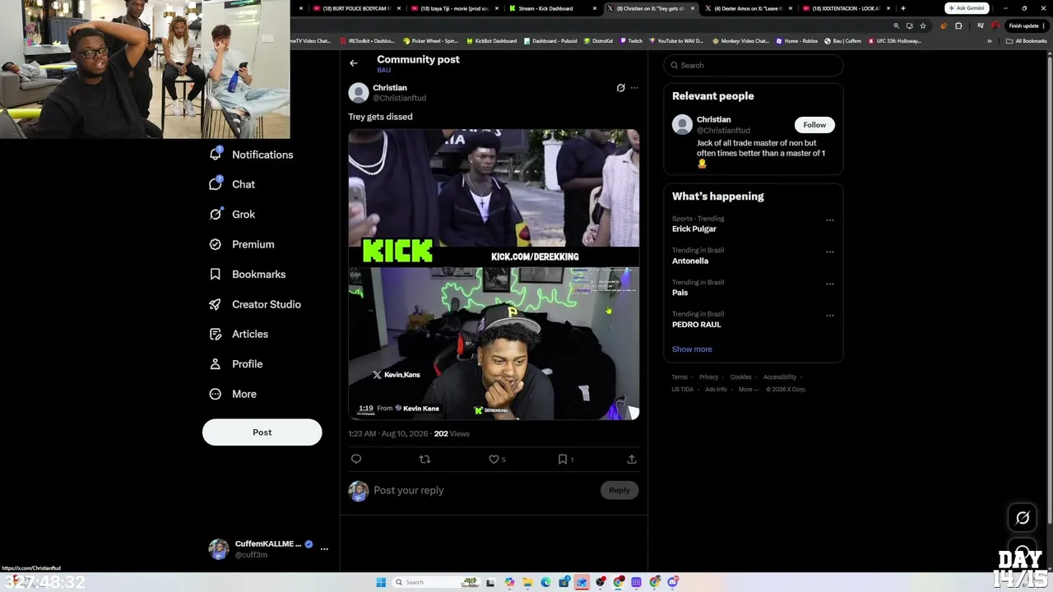Open the footer More menu
Screen dimensions: 1053x592
(748, 389)
